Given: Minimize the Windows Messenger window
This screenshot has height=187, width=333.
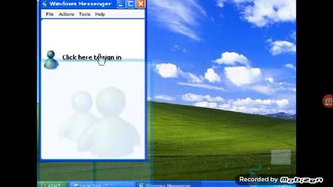Looking at the screenshot, I should (x=121, y=4).
